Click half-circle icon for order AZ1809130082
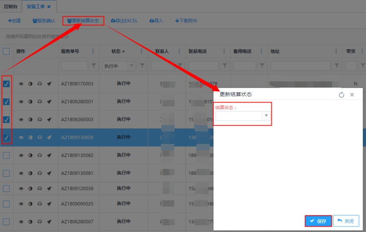 click(x=30, y=155)
